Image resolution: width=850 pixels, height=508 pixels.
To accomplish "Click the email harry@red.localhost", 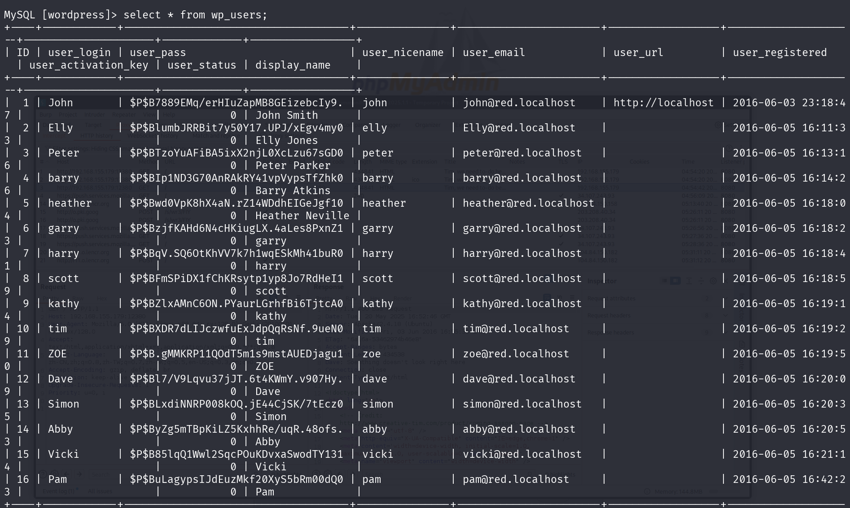I will pos(522,253).
